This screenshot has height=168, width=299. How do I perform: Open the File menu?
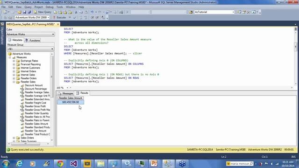point(3,7)
